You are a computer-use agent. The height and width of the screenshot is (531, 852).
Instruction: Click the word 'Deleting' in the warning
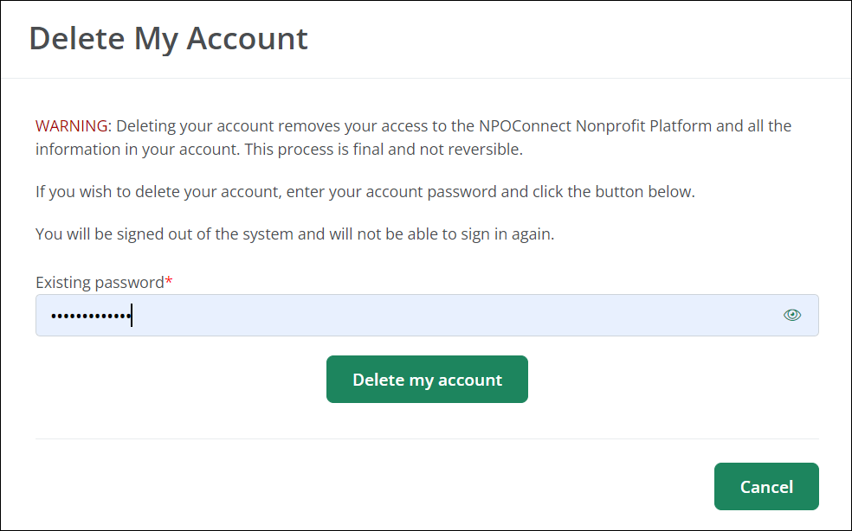(x=146, y=126)
